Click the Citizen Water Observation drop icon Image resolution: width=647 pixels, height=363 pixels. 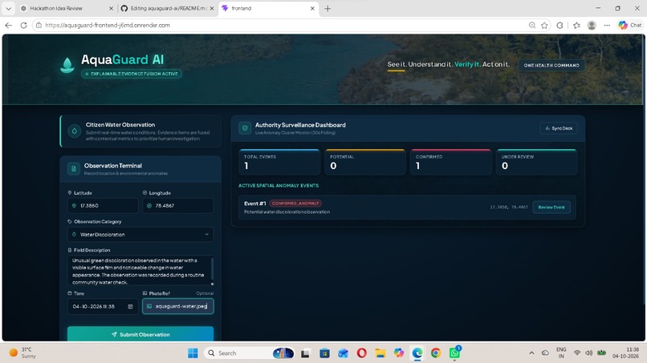(75, 131)
